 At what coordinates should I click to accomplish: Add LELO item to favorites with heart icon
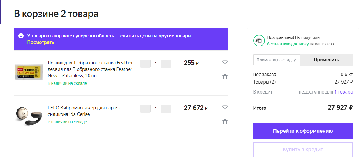coord(225,107)
